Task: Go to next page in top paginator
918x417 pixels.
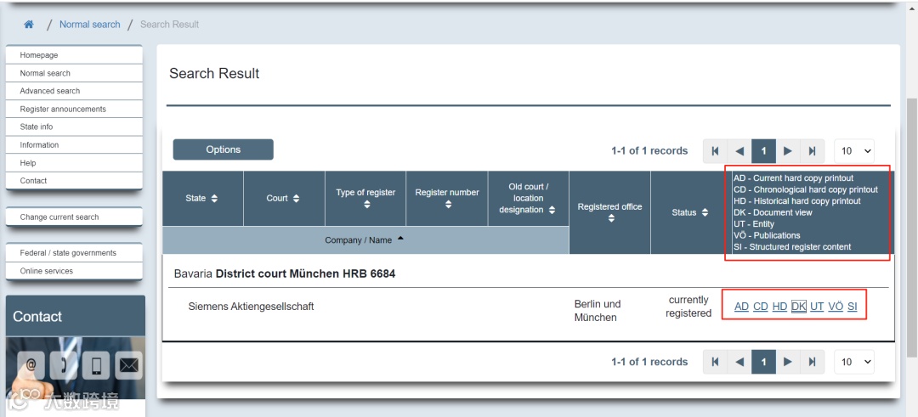Action: pos(788,151)
